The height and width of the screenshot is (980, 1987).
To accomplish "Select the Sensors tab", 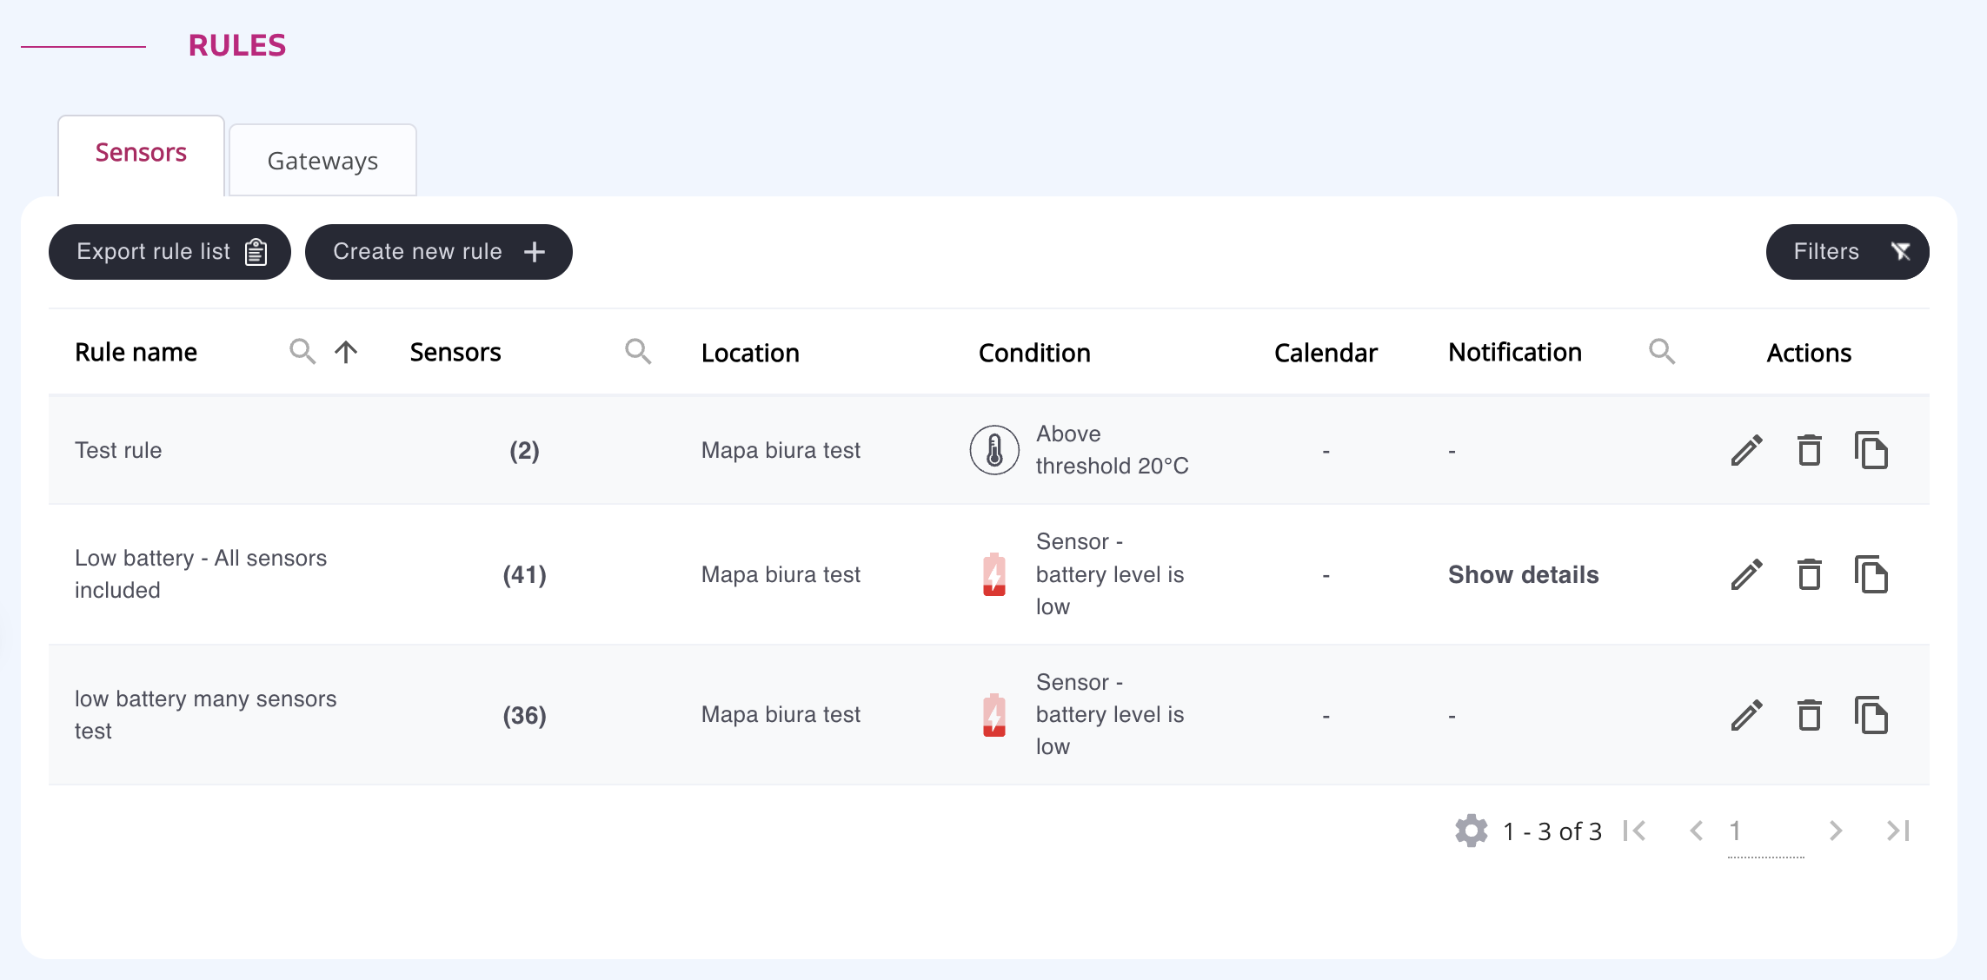I will point(141,154).
